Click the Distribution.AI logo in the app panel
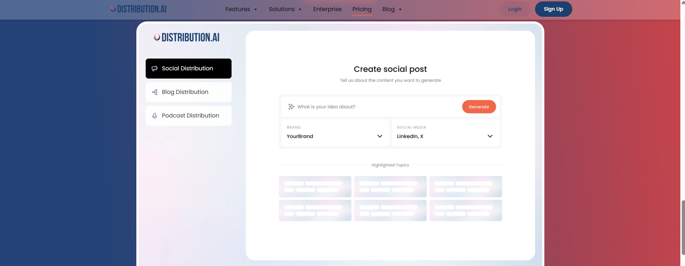This screenshot has height=266, width=685. point(186,37)
